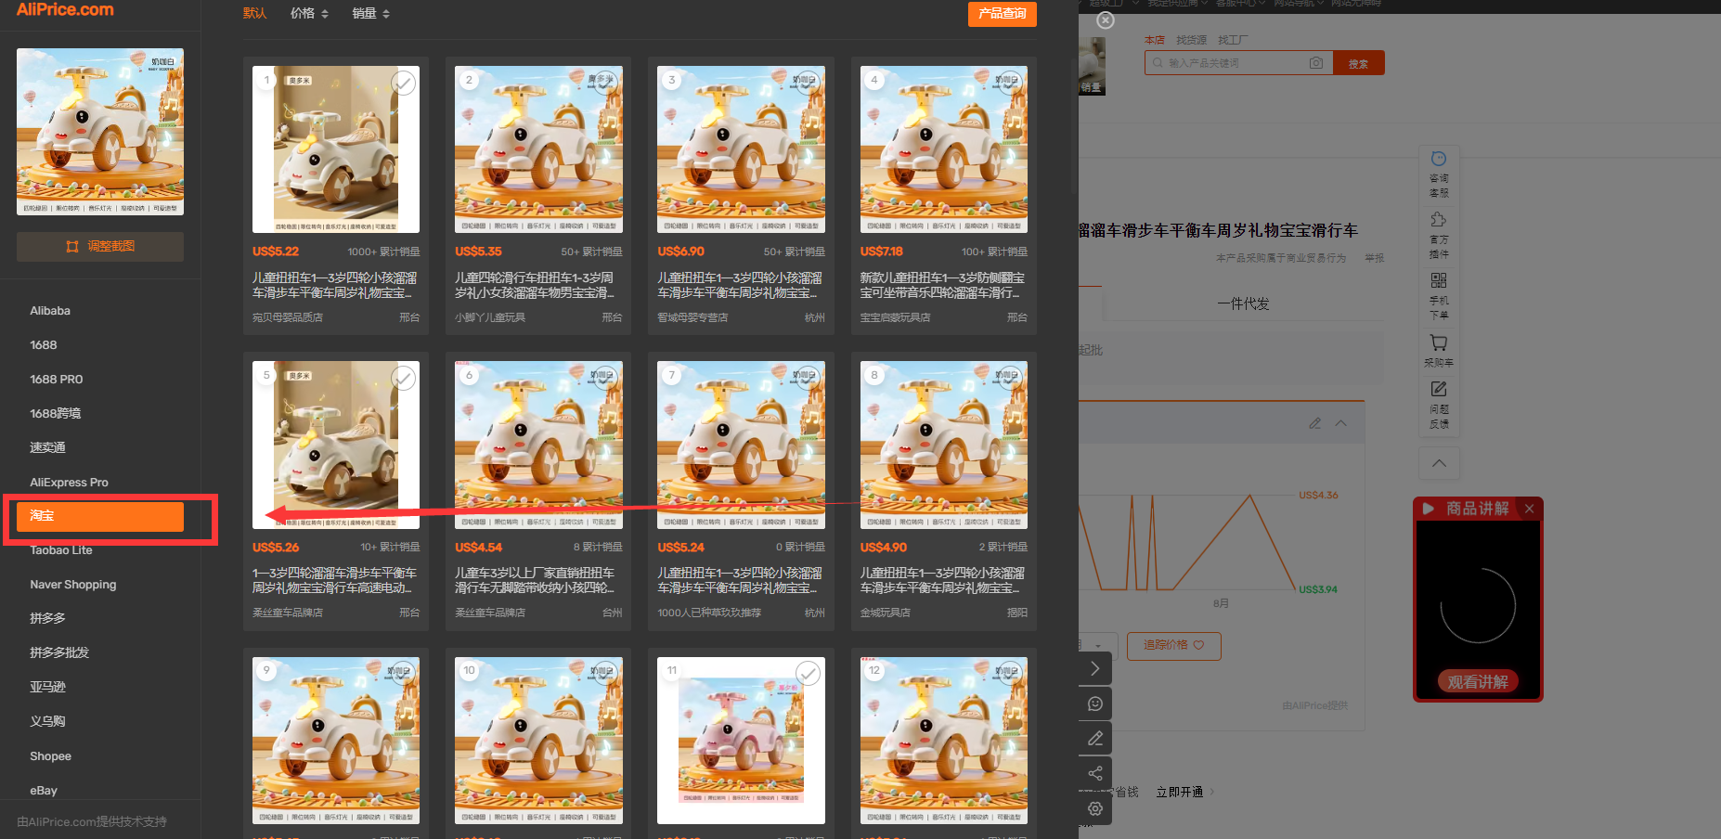
Task: Select the checkmark on product card 6
Action: pos(605,378)
